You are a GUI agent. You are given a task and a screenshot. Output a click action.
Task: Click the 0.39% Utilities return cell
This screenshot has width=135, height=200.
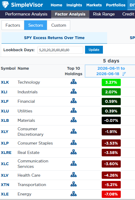click(111, 111)
